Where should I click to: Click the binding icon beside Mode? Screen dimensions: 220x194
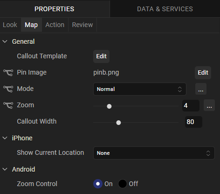pos(8,89)
